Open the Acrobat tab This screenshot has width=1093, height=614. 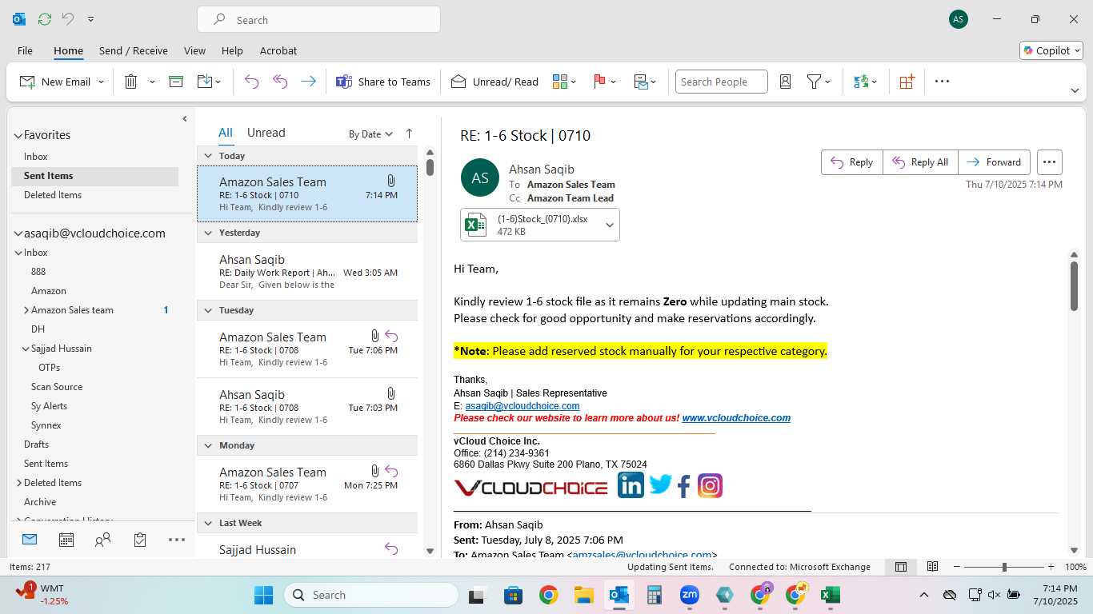(278, 50)
